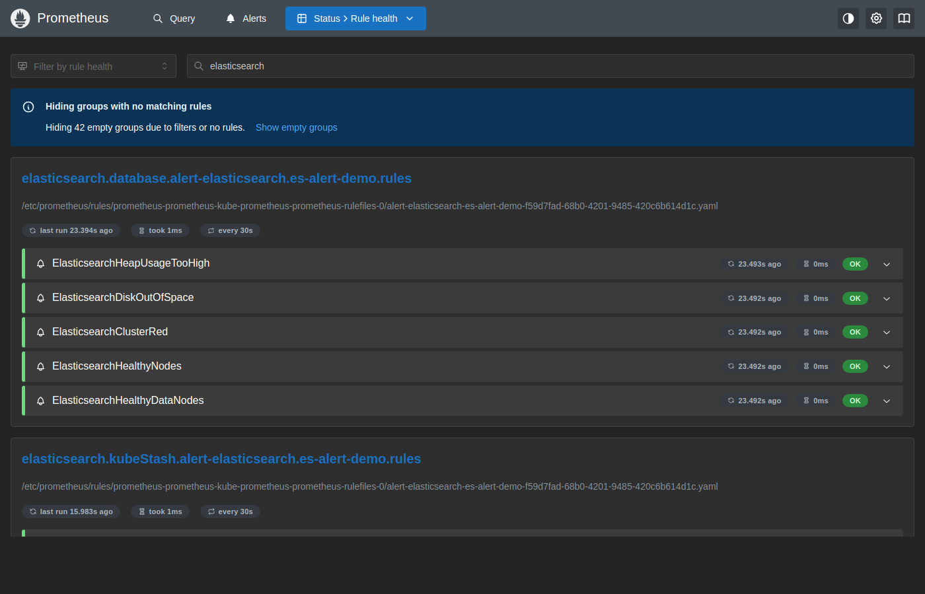Image resolution: width=925 pixels, height=594 pixels.
Task: Click the OK badge for ElasticsearchDiskOutOfSpace
Action: (855, 298)
